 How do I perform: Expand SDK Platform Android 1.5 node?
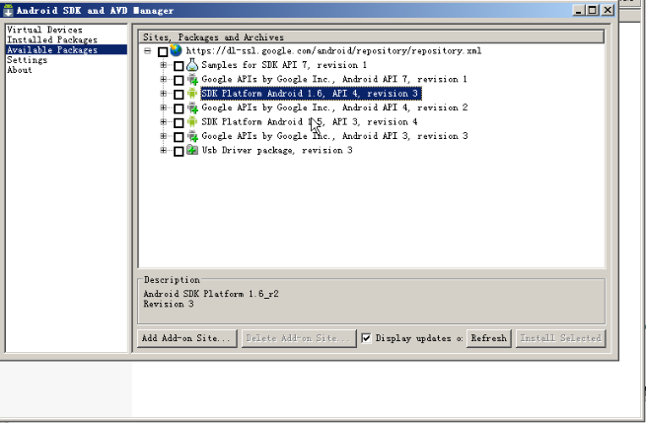pyautogui.click(x=164, y=121)
